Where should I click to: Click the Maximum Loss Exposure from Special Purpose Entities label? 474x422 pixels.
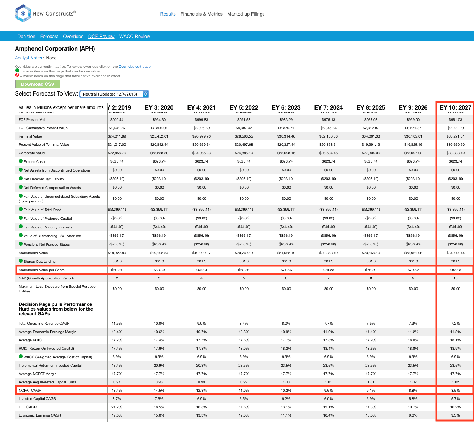pos(57,289)
